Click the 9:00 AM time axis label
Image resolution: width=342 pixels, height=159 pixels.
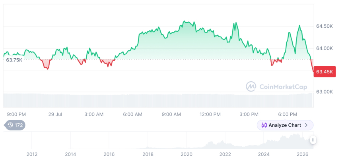(171, 115)
